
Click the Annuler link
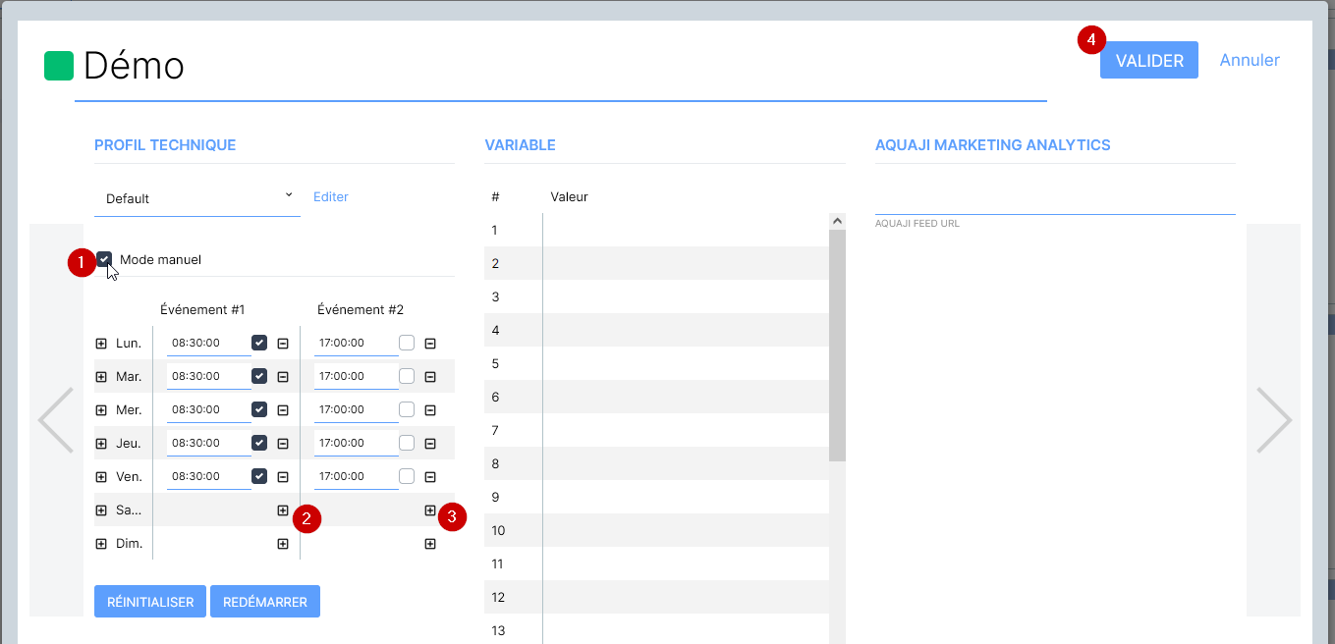click(1249, 60)
